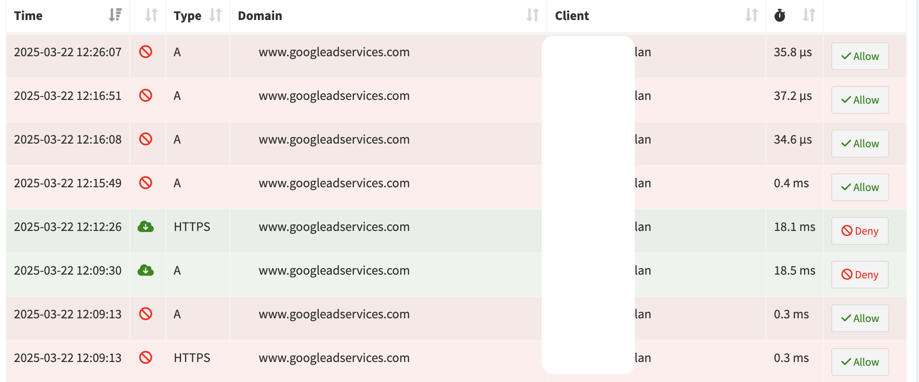Click the 35.8 µs reply time
Image resolution: width=919 pixels, height=382 pixels.
(793, 52)
